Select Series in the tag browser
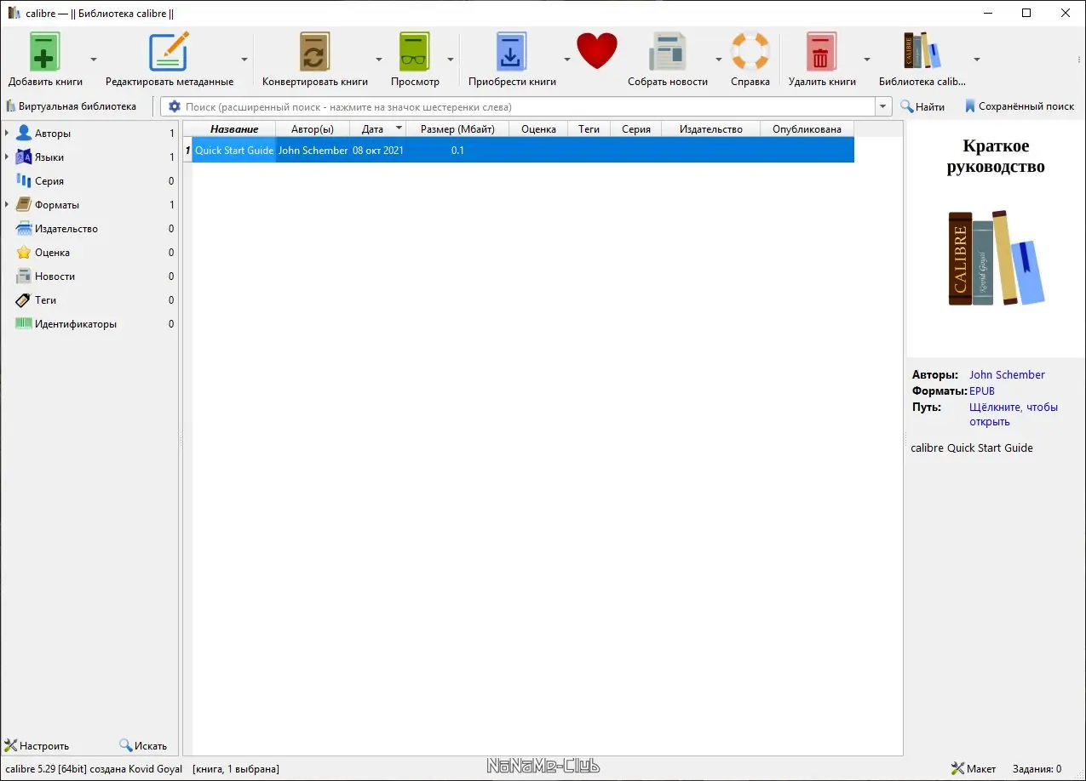The height and width of the screenshot is (781, 1086). point(49,181)
